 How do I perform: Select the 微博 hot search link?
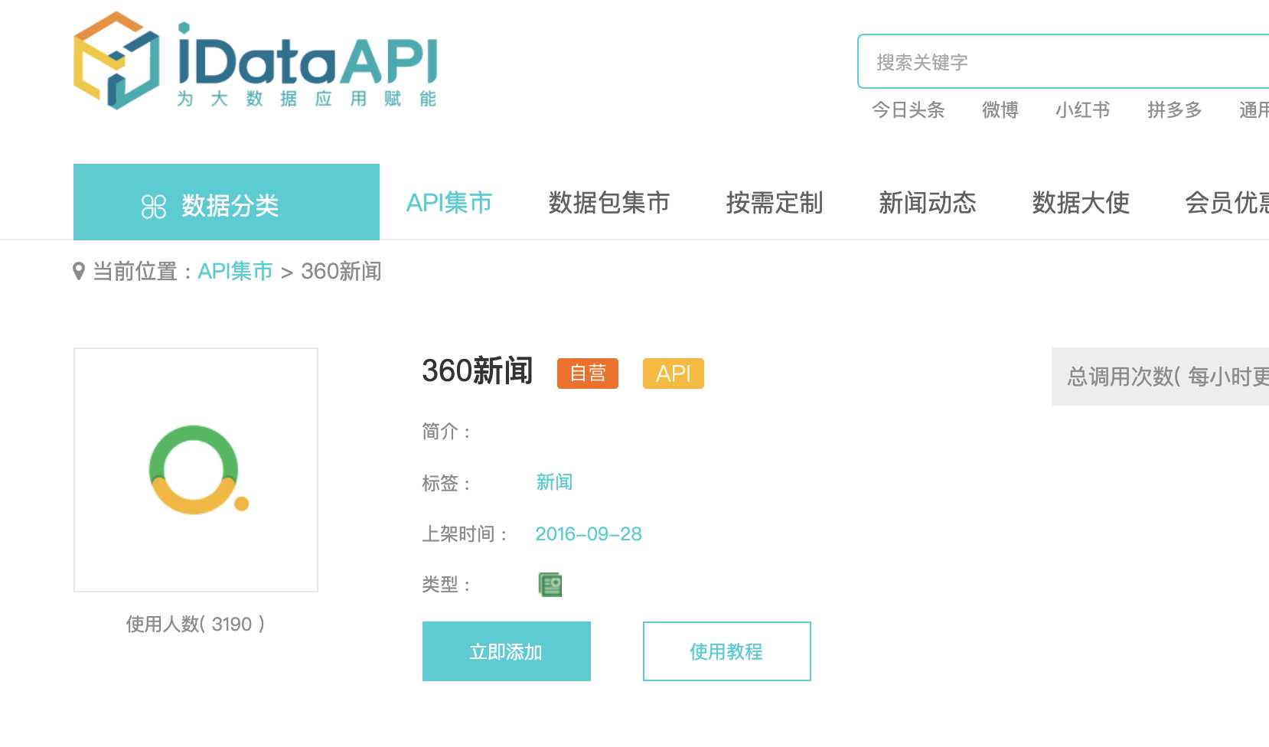pos(1000,110)
